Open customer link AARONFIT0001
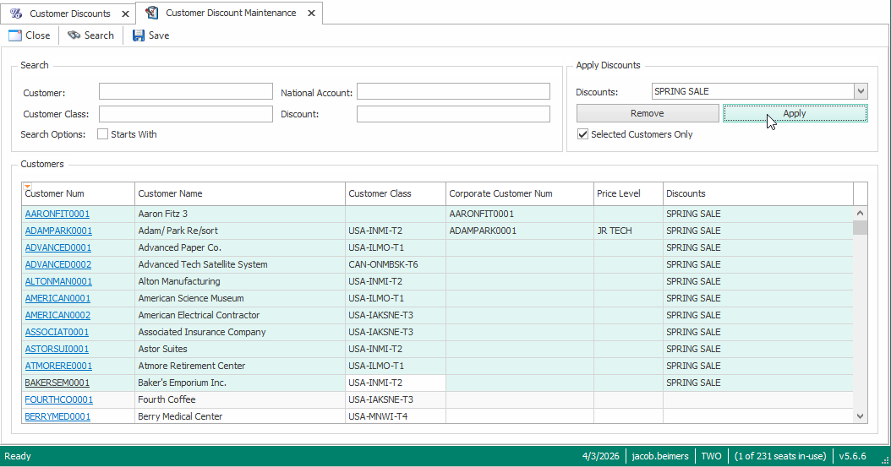 pos(57,214)
